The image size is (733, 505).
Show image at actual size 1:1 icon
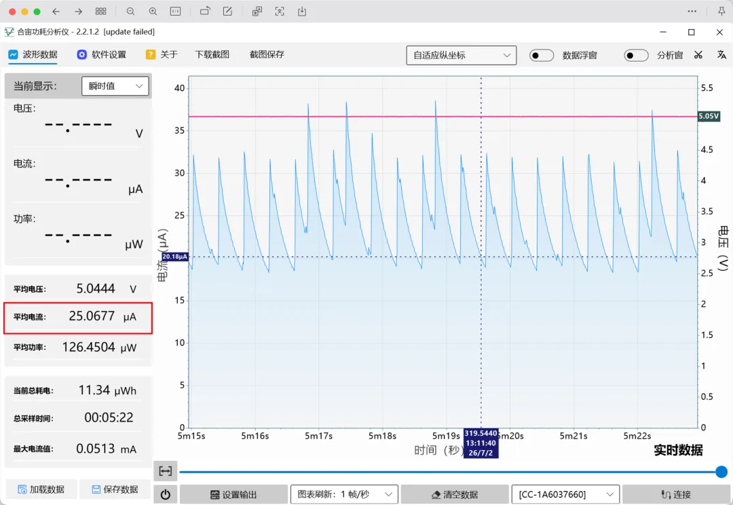(175, 12)
